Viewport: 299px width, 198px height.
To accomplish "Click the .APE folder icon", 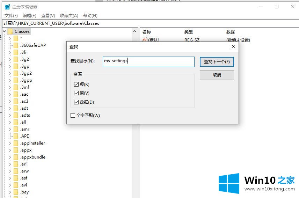I will [16, 136].
